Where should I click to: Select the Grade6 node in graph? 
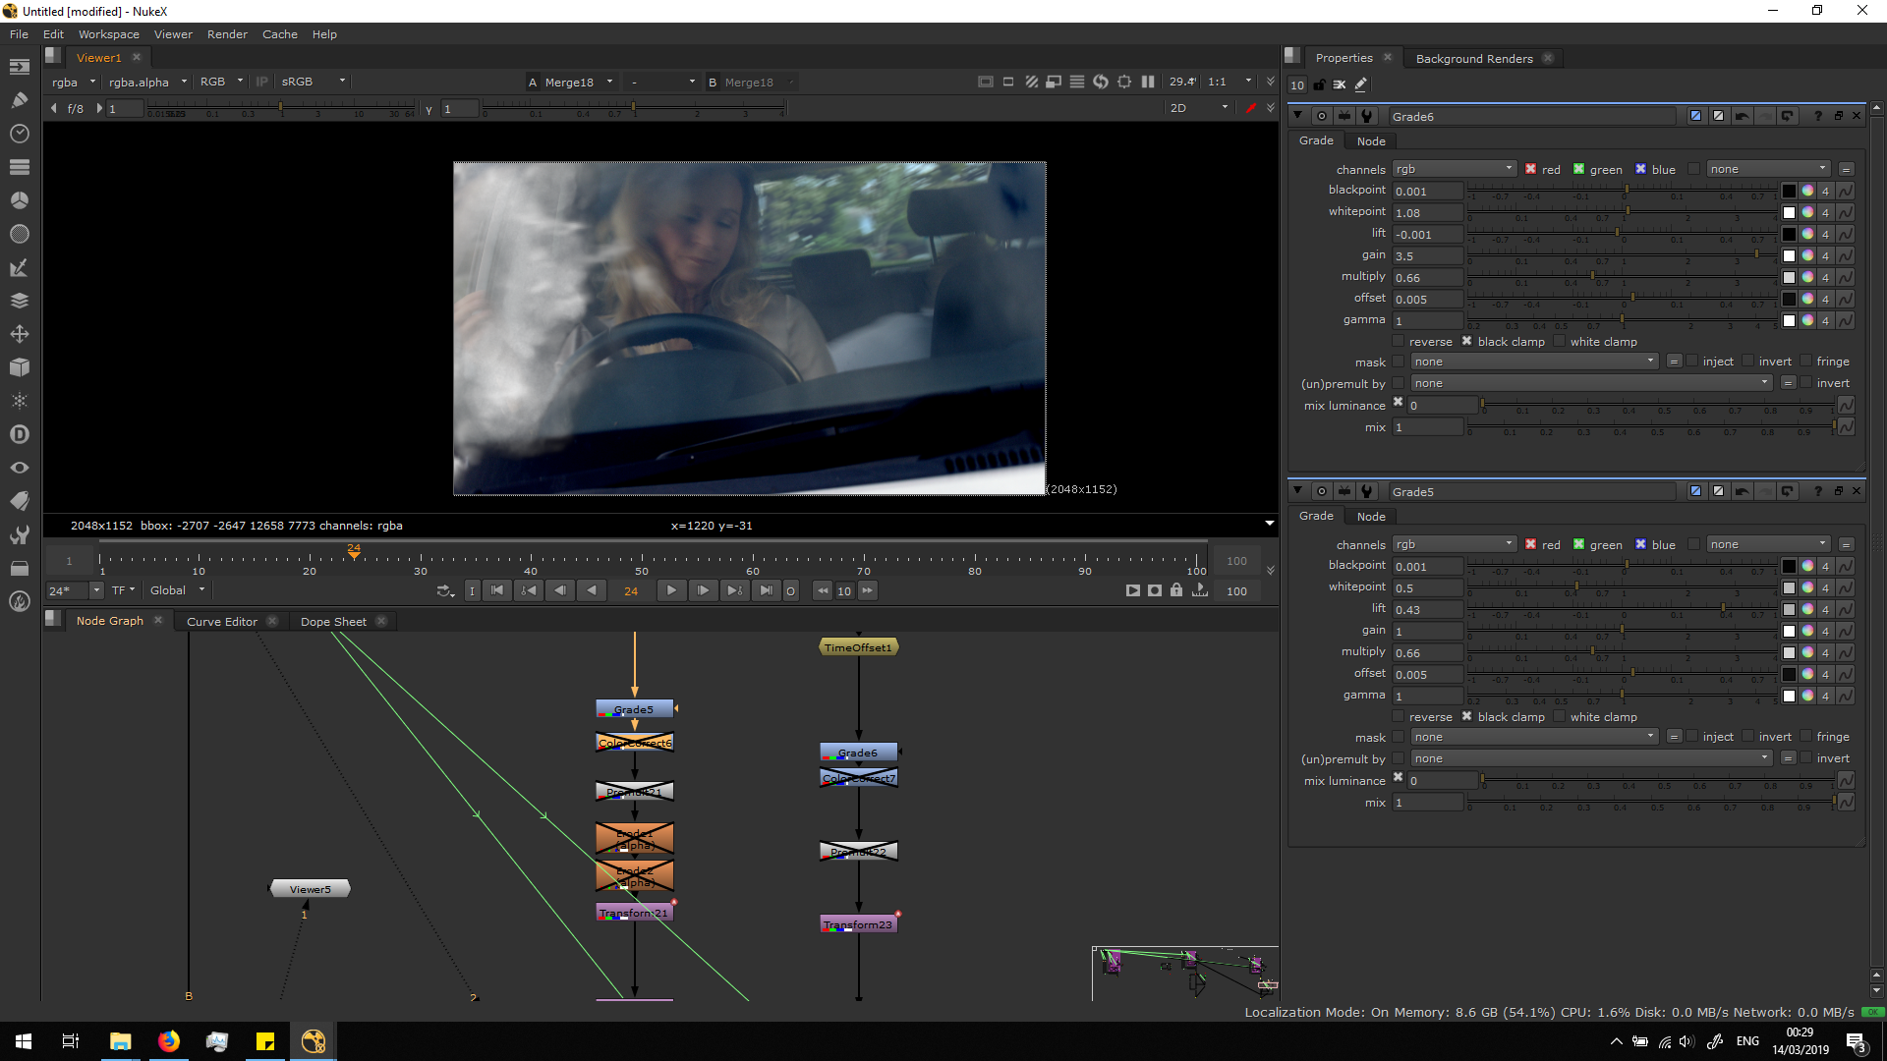pos(858,753)
